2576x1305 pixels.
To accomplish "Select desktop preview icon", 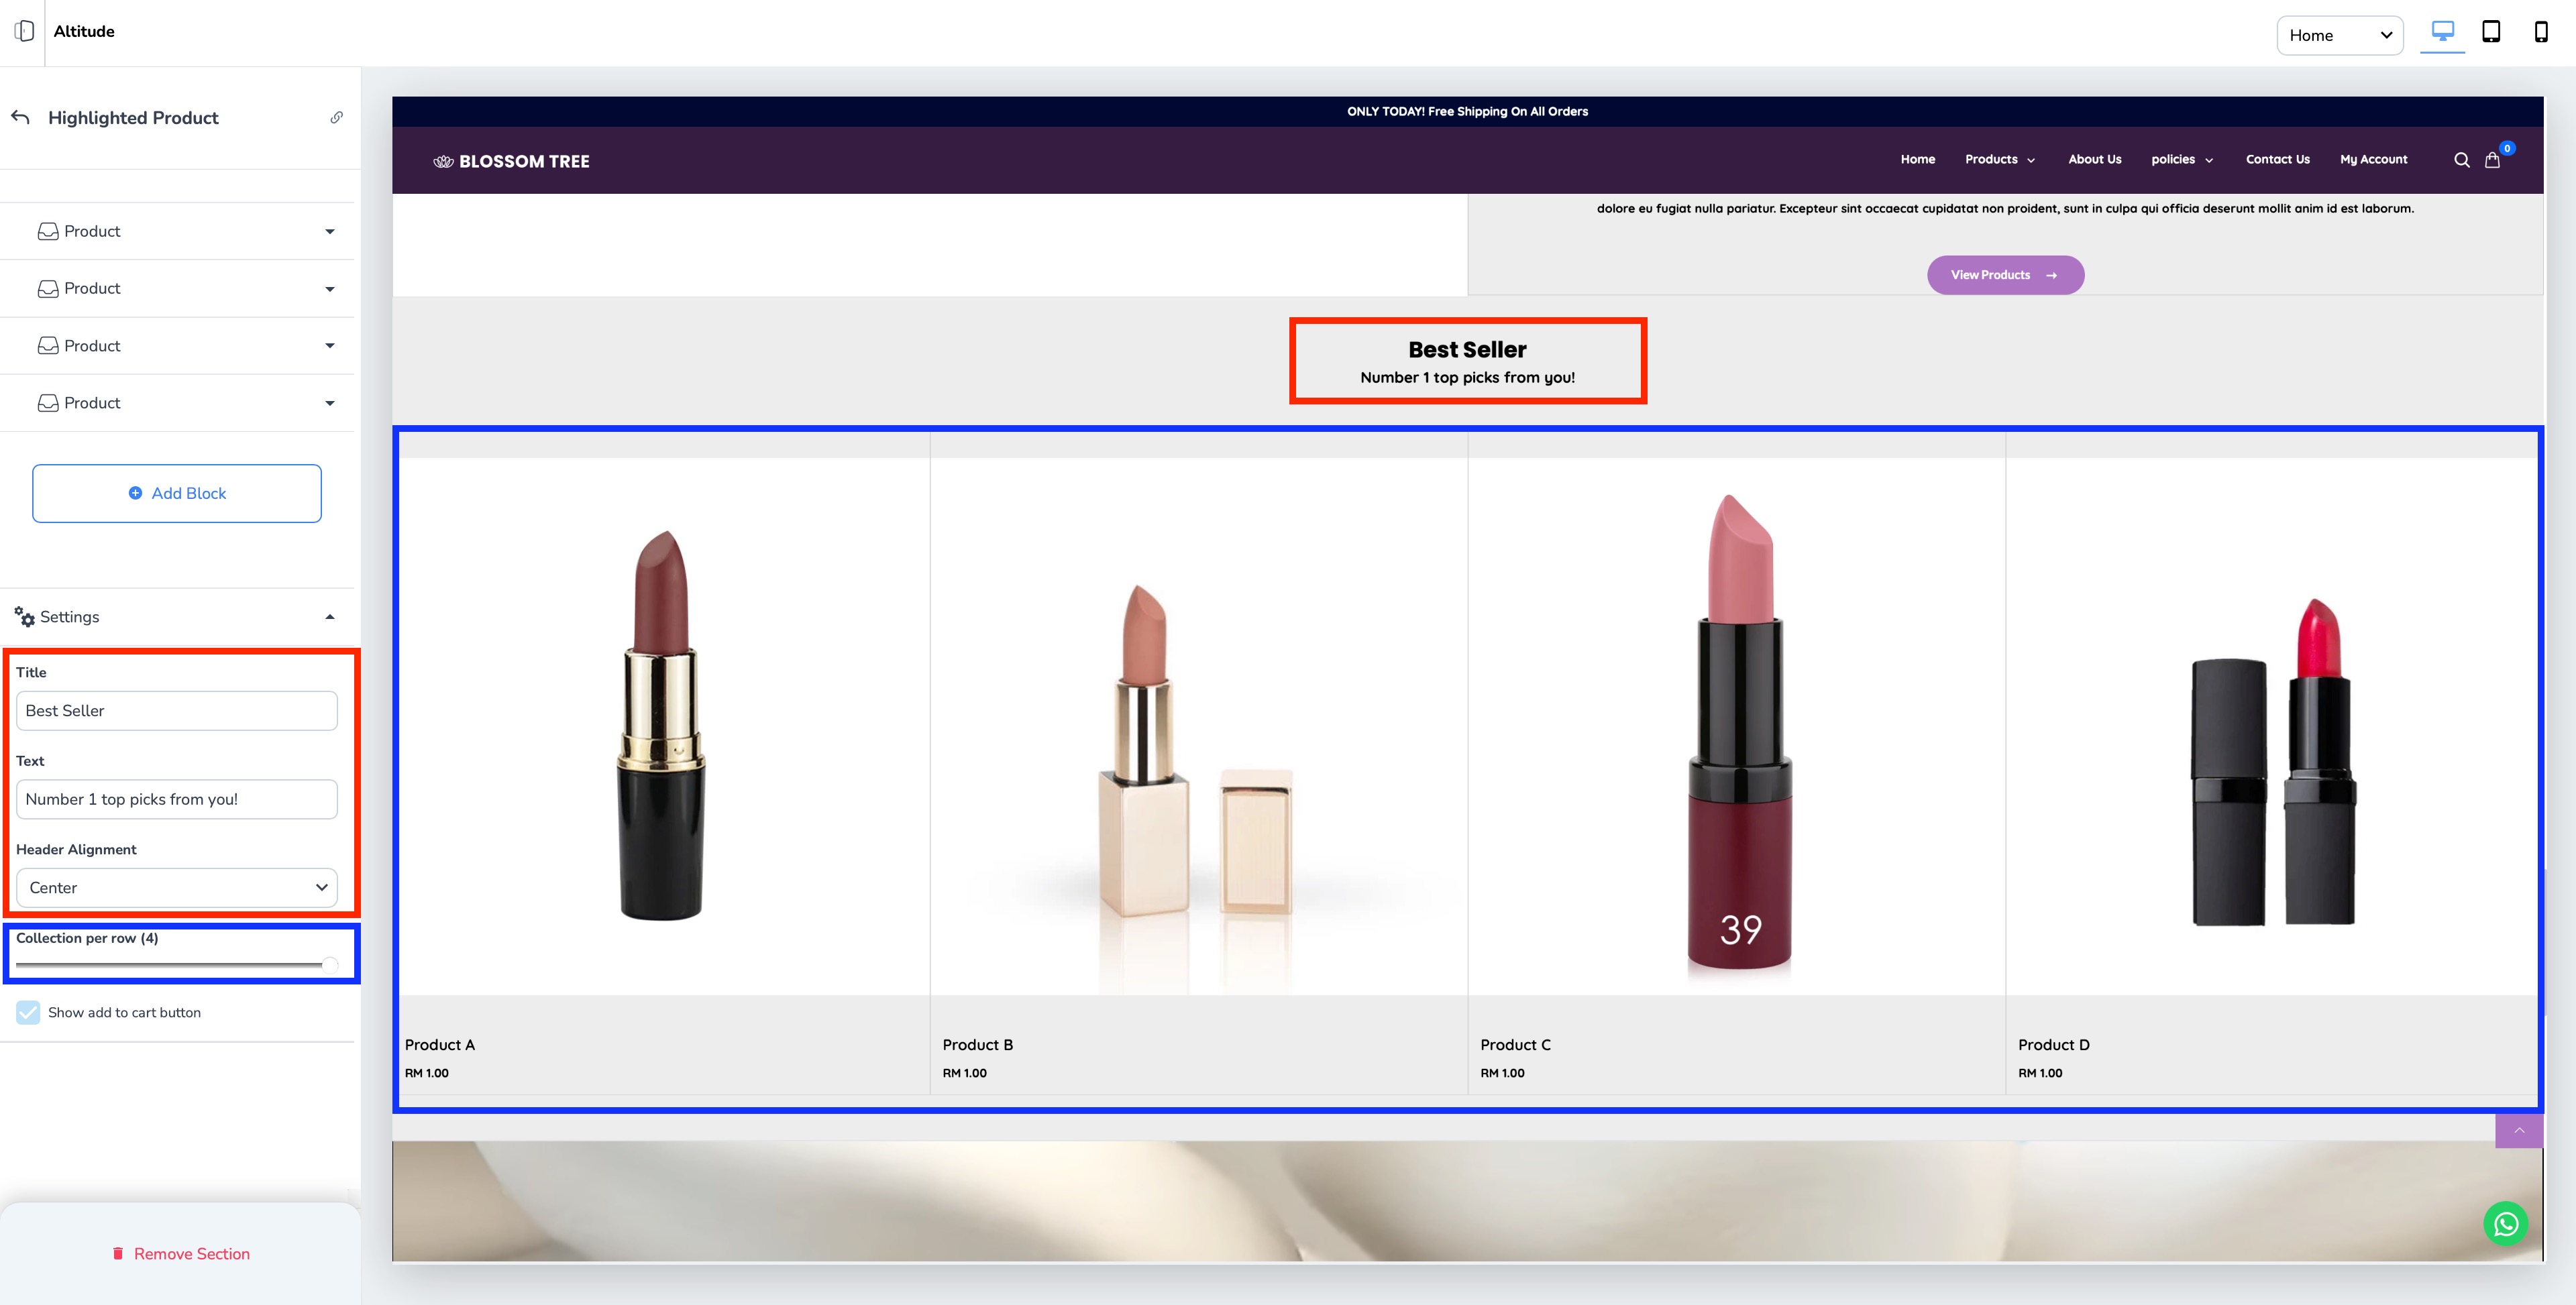I will coord(2442,32).
